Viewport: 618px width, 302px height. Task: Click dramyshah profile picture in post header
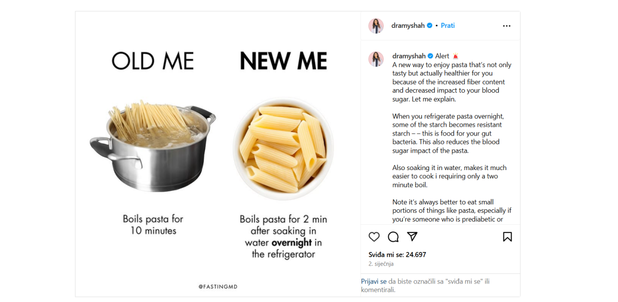pos(376,26)
